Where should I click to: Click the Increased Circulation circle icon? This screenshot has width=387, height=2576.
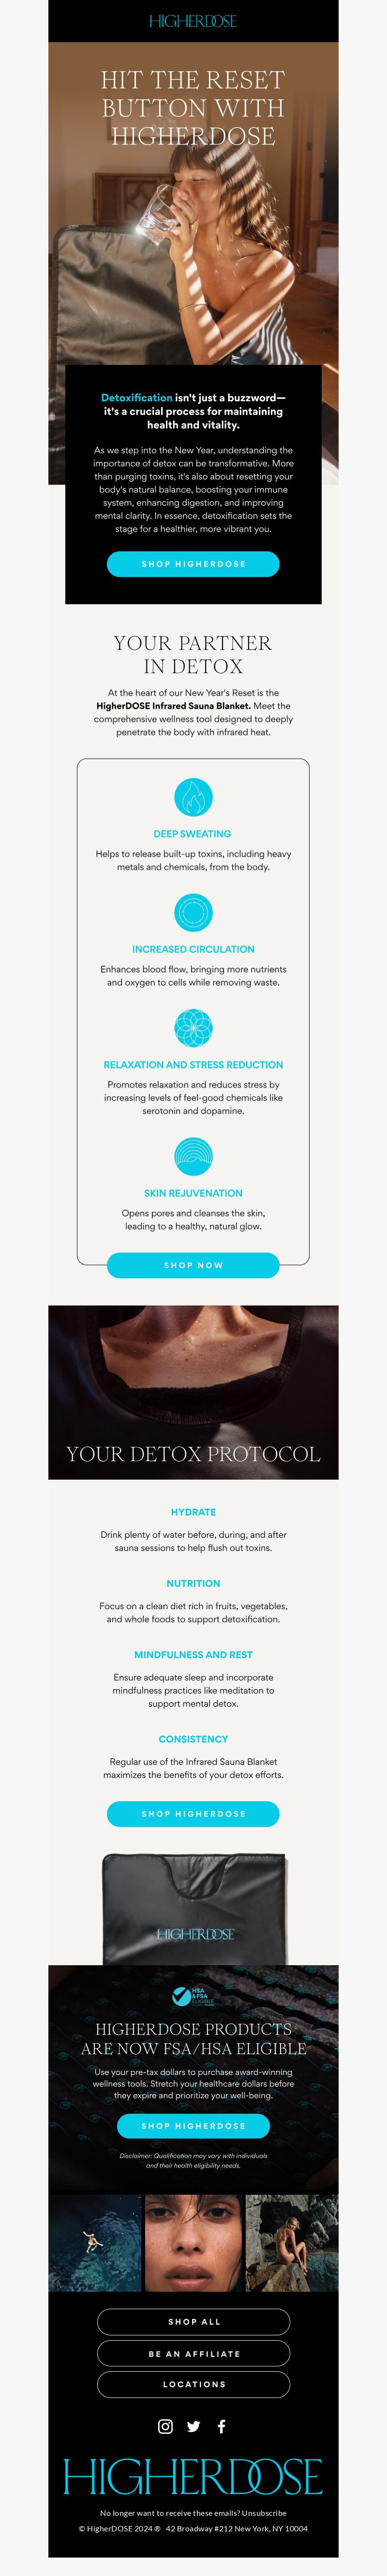coord(193,912)
